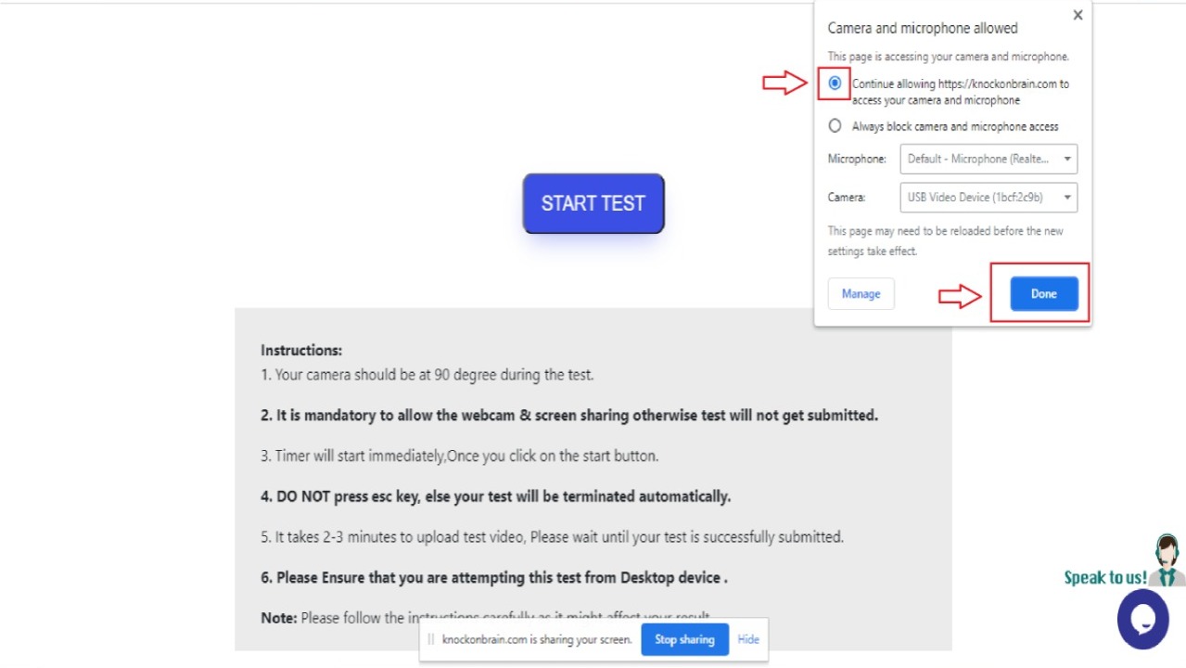Image resolution: width=1186 pixels, height=668 pixels.
Task: Click the Instructions: heading
Action: click(301, 351)
